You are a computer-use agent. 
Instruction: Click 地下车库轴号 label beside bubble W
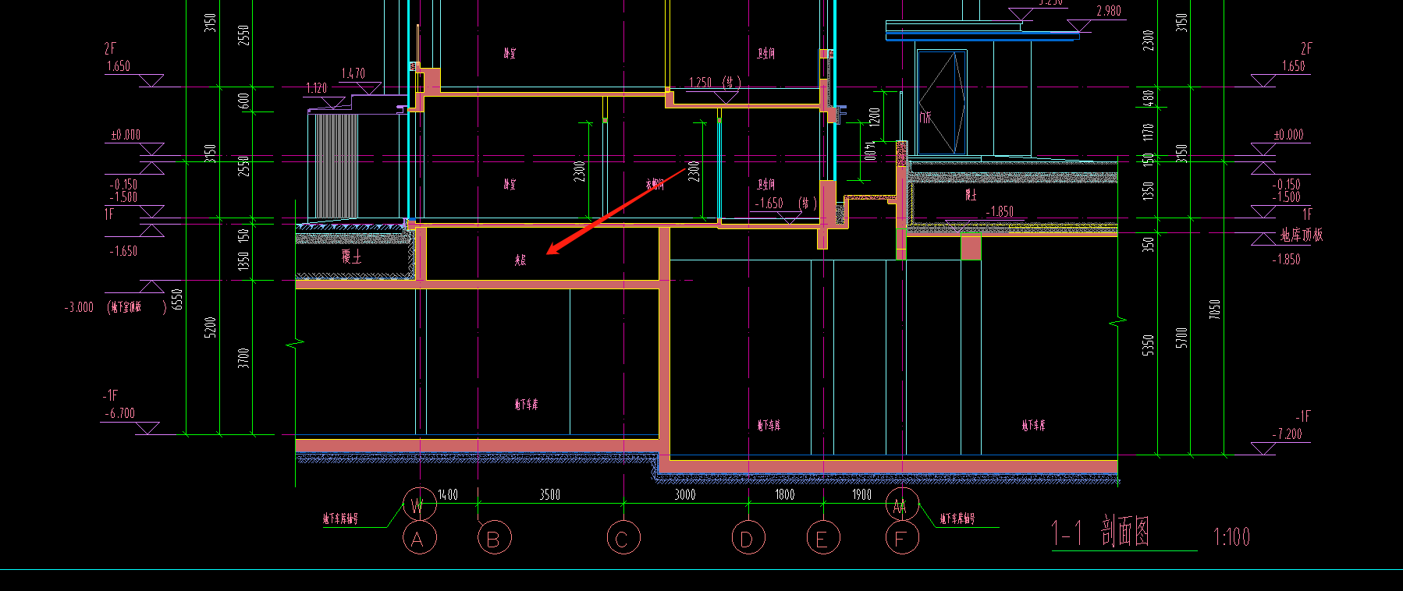tap(341, 518)
